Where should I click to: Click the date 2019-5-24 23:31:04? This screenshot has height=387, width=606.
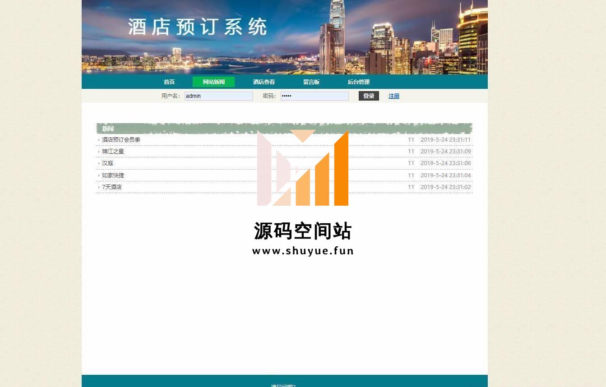445,175
